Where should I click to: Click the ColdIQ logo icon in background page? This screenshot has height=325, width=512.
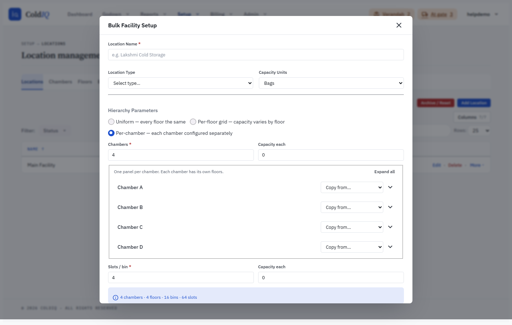pyautogui.click(x=15, y=14)
